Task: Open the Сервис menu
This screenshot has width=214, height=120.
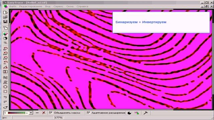Action: 58,6
